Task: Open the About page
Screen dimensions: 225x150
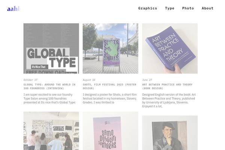Action: coord(207,8)
